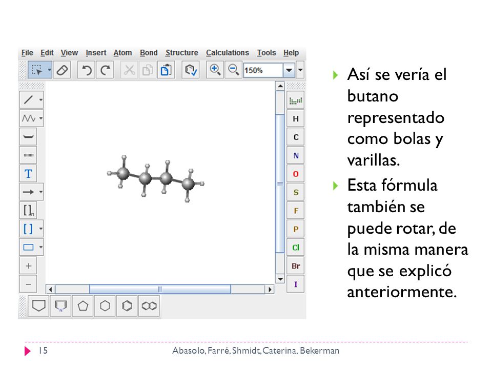Select the Hydrogen atom button
492x369 pixels.
tap(296, 119)
